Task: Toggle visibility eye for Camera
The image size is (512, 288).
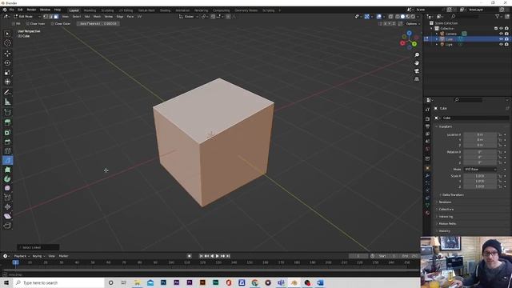Action: pyautogui.click(x=502, y=34)
